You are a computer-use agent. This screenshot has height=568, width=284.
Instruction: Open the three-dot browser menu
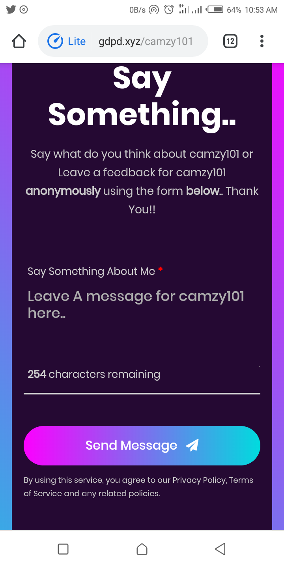pos(262,41)
